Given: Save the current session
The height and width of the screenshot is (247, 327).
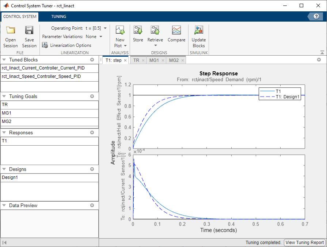Looking at the screenshot, I should (x=29, y=35).
